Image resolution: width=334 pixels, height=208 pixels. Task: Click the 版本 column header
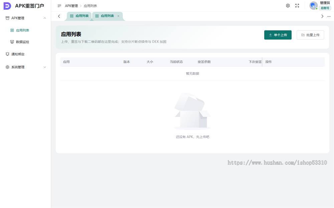click(x=127, y=62)
